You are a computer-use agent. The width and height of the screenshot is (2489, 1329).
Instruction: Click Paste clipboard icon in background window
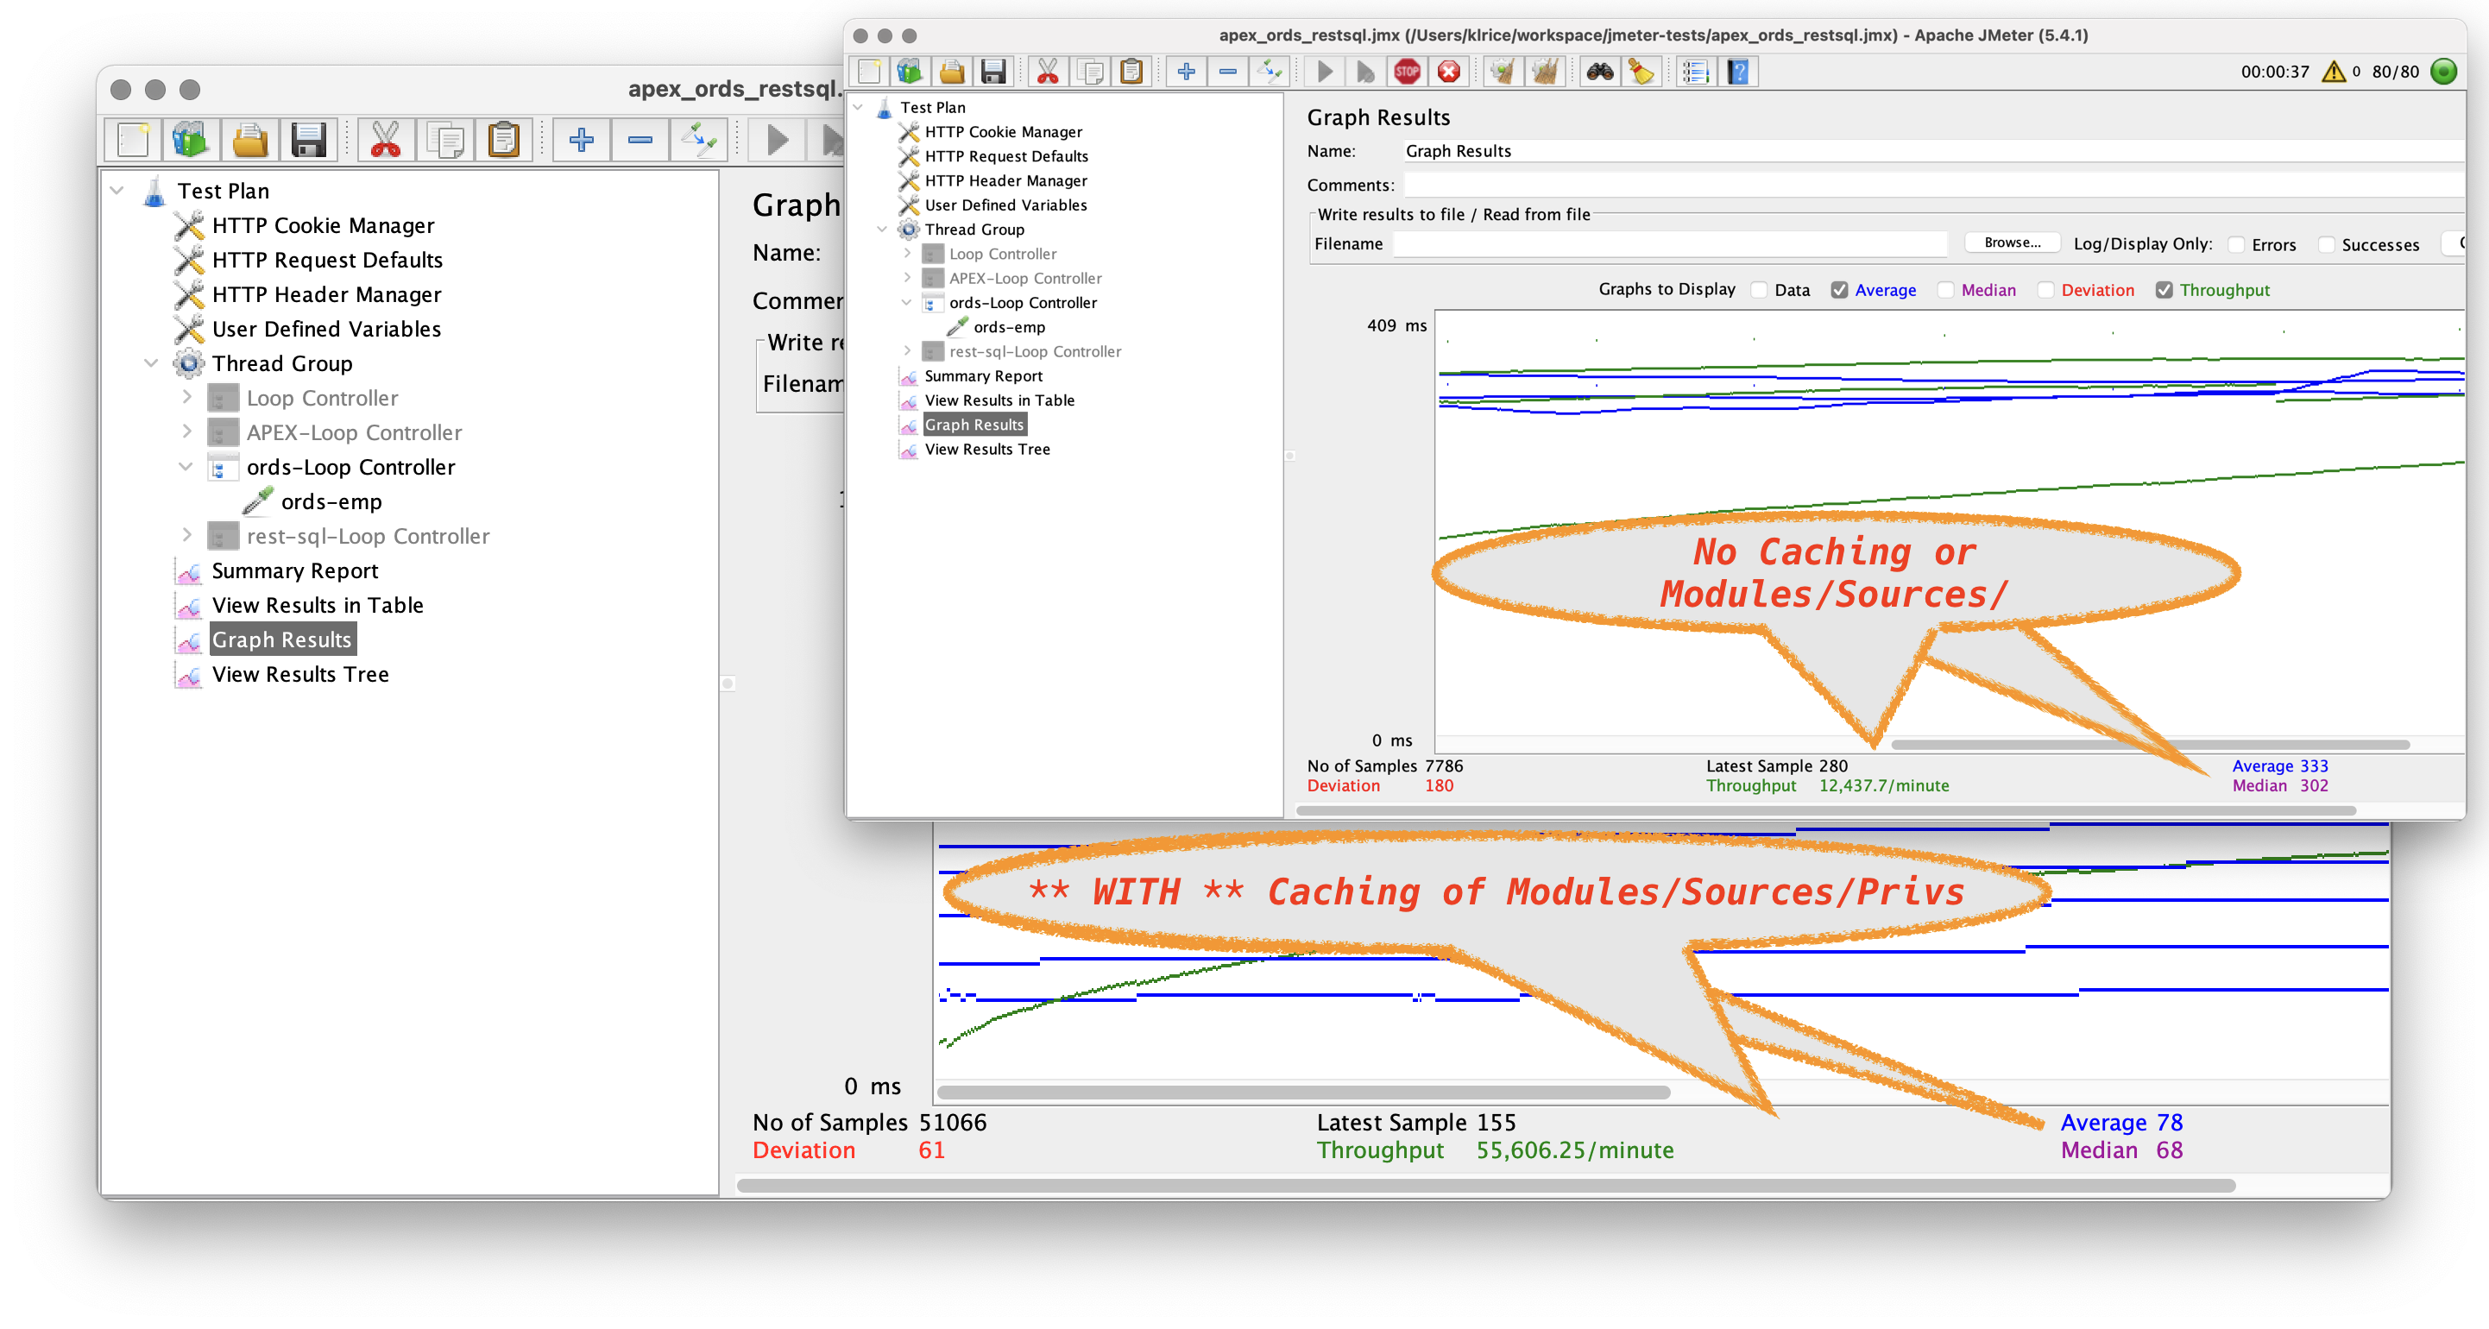click(503, 140)
